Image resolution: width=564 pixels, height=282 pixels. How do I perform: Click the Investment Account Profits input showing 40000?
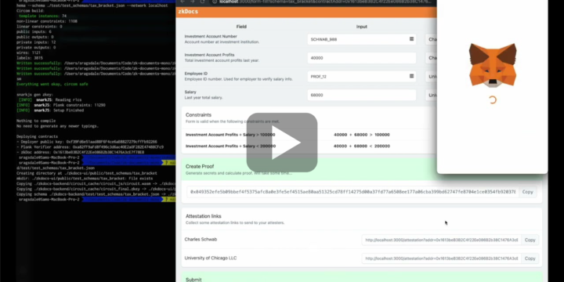pyautogui.click(x=361, y=58)
